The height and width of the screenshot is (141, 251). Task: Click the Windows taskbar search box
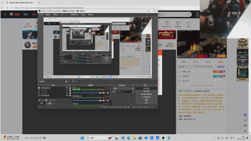(x=99, y=138)
